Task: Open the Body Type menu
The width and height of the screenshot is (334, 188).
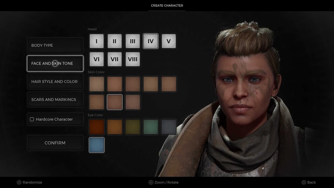Action: click(x=55, y=45)
